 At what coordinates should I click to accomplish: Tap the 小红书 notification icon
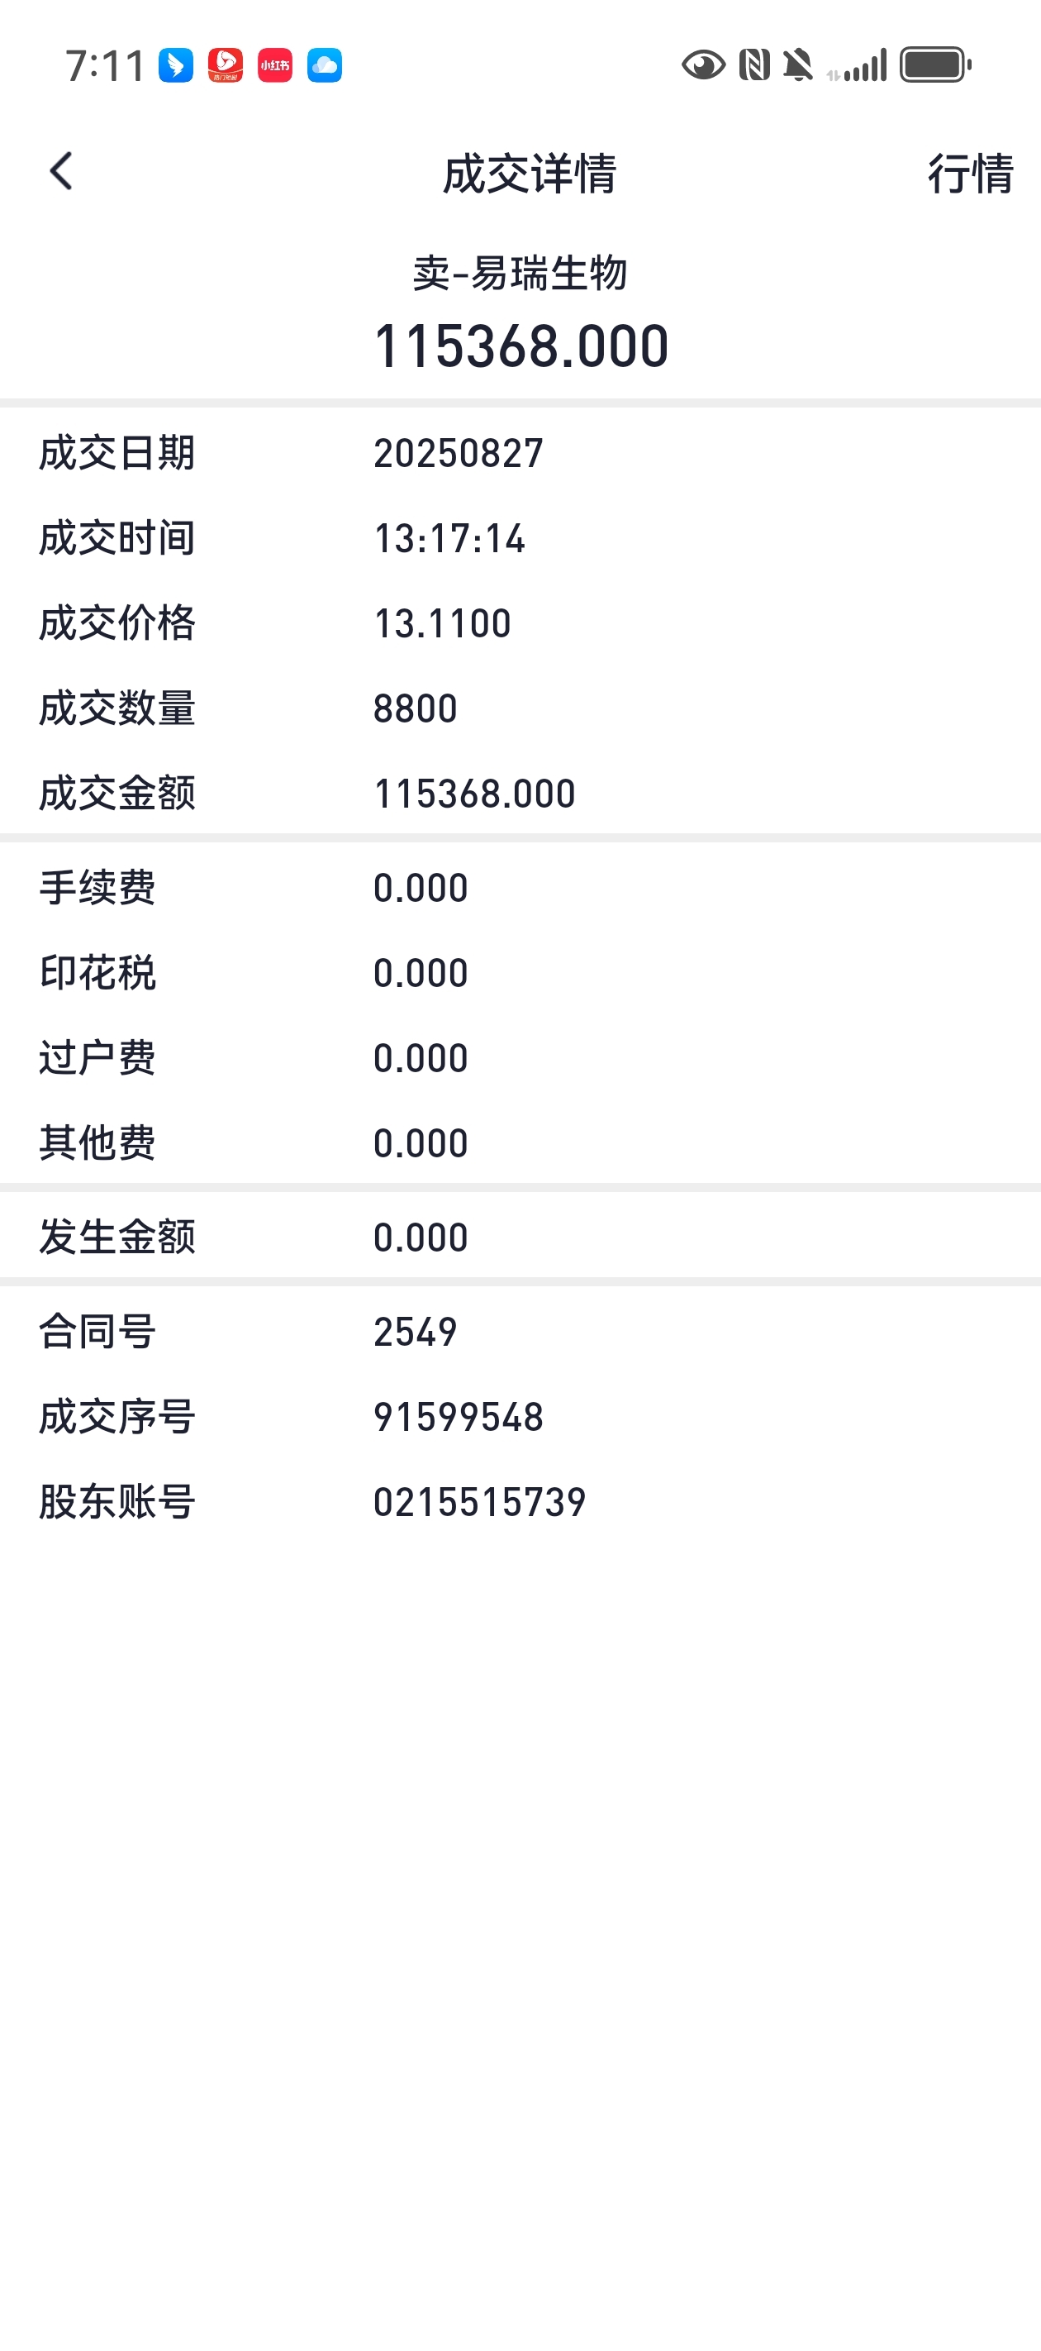(274, 65)
